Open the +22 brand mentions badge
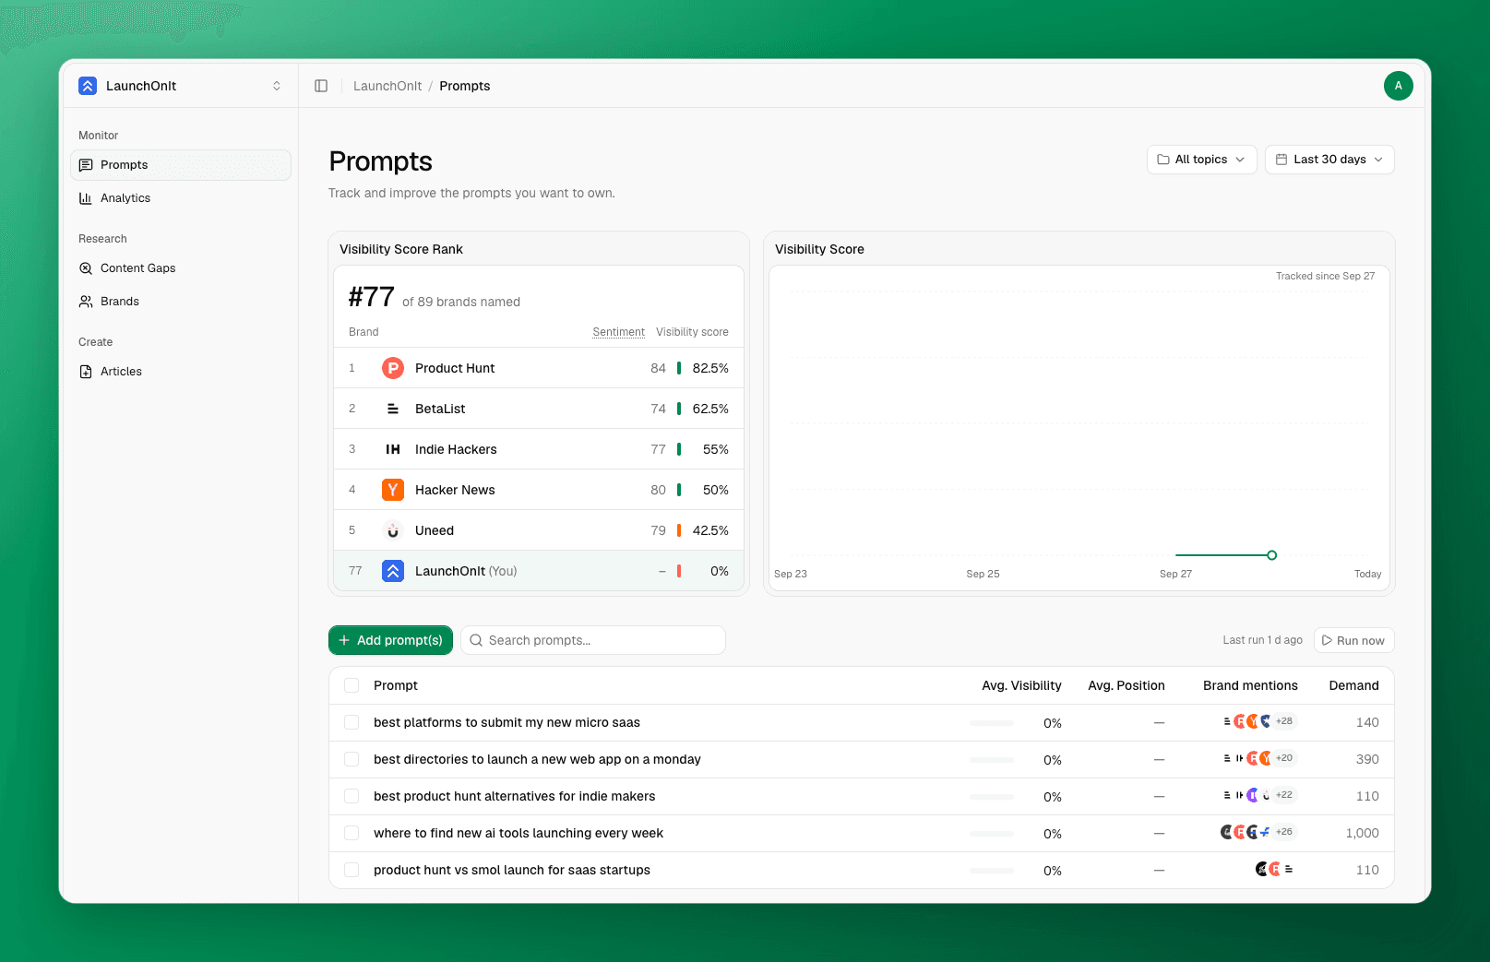This screenshot has height=962, width=1490. click(1284, 795)
